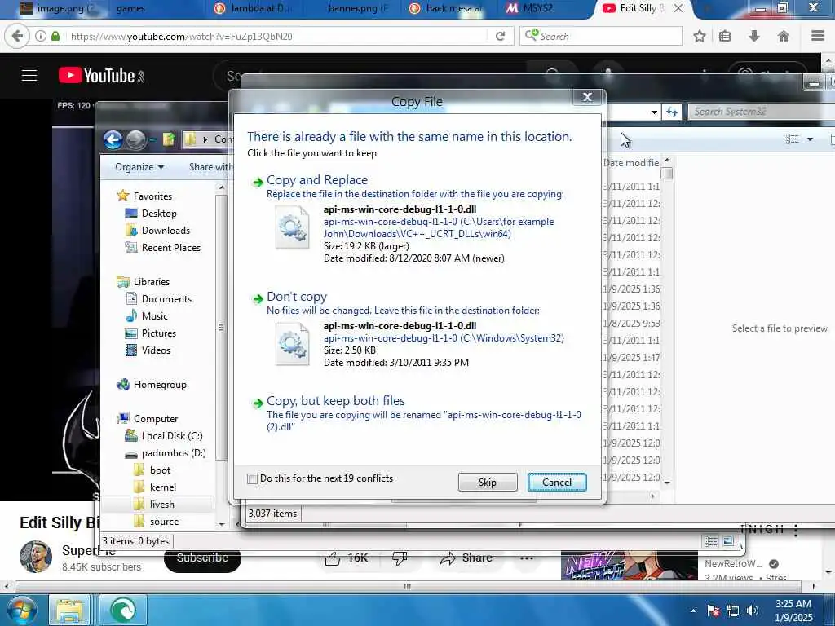Open Windows Explorer from taskbar

click(69, 610)
